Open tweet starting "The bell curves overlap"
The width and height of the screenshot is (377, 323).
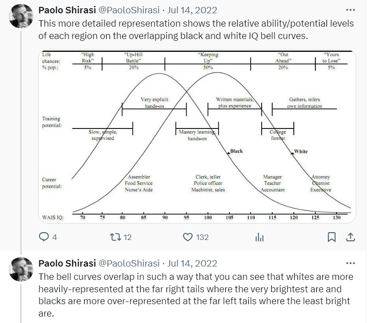pos(193,289)
